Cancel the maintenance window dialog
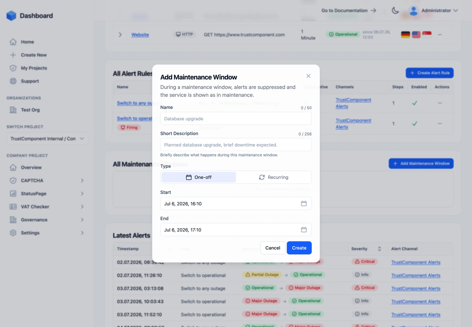 point(273,248)
